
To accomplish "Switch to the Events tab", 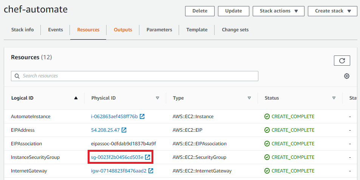I will click(x=56, y=30).
